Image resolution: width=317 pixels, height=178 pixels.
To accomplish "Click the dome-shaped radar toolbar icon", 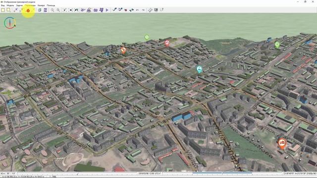I will (89, 10).
